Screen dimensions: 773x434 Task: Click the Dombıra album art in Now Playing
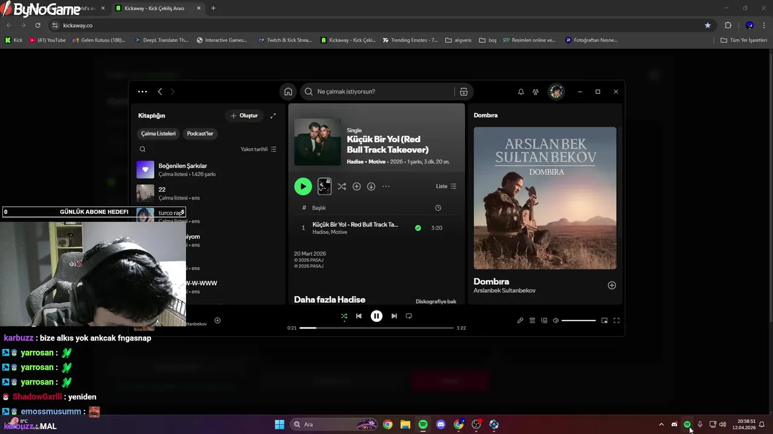(x=545, y=198)
